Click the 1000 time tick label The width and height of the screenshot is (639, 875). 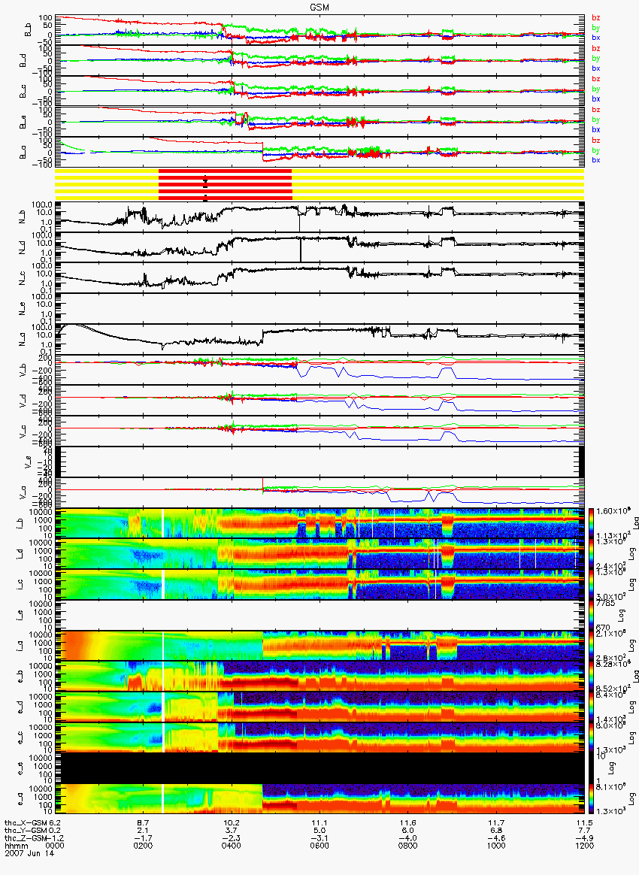pos(495,846)
